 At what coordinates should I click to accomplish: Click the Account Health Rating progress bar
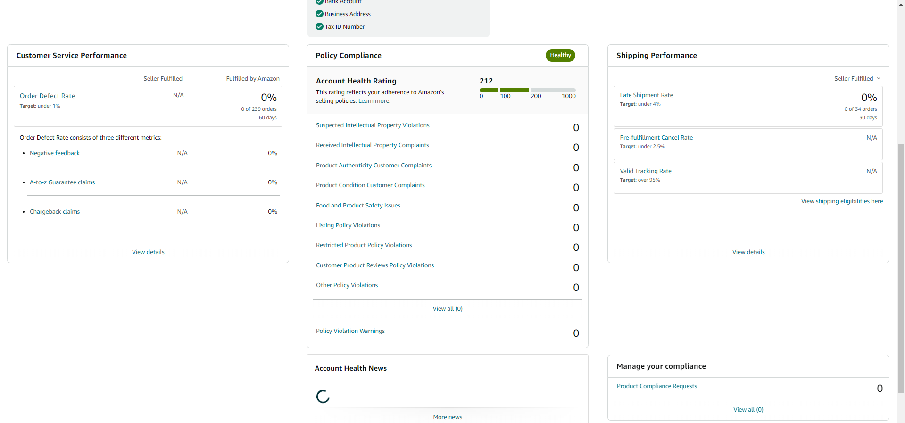[528, 90]
